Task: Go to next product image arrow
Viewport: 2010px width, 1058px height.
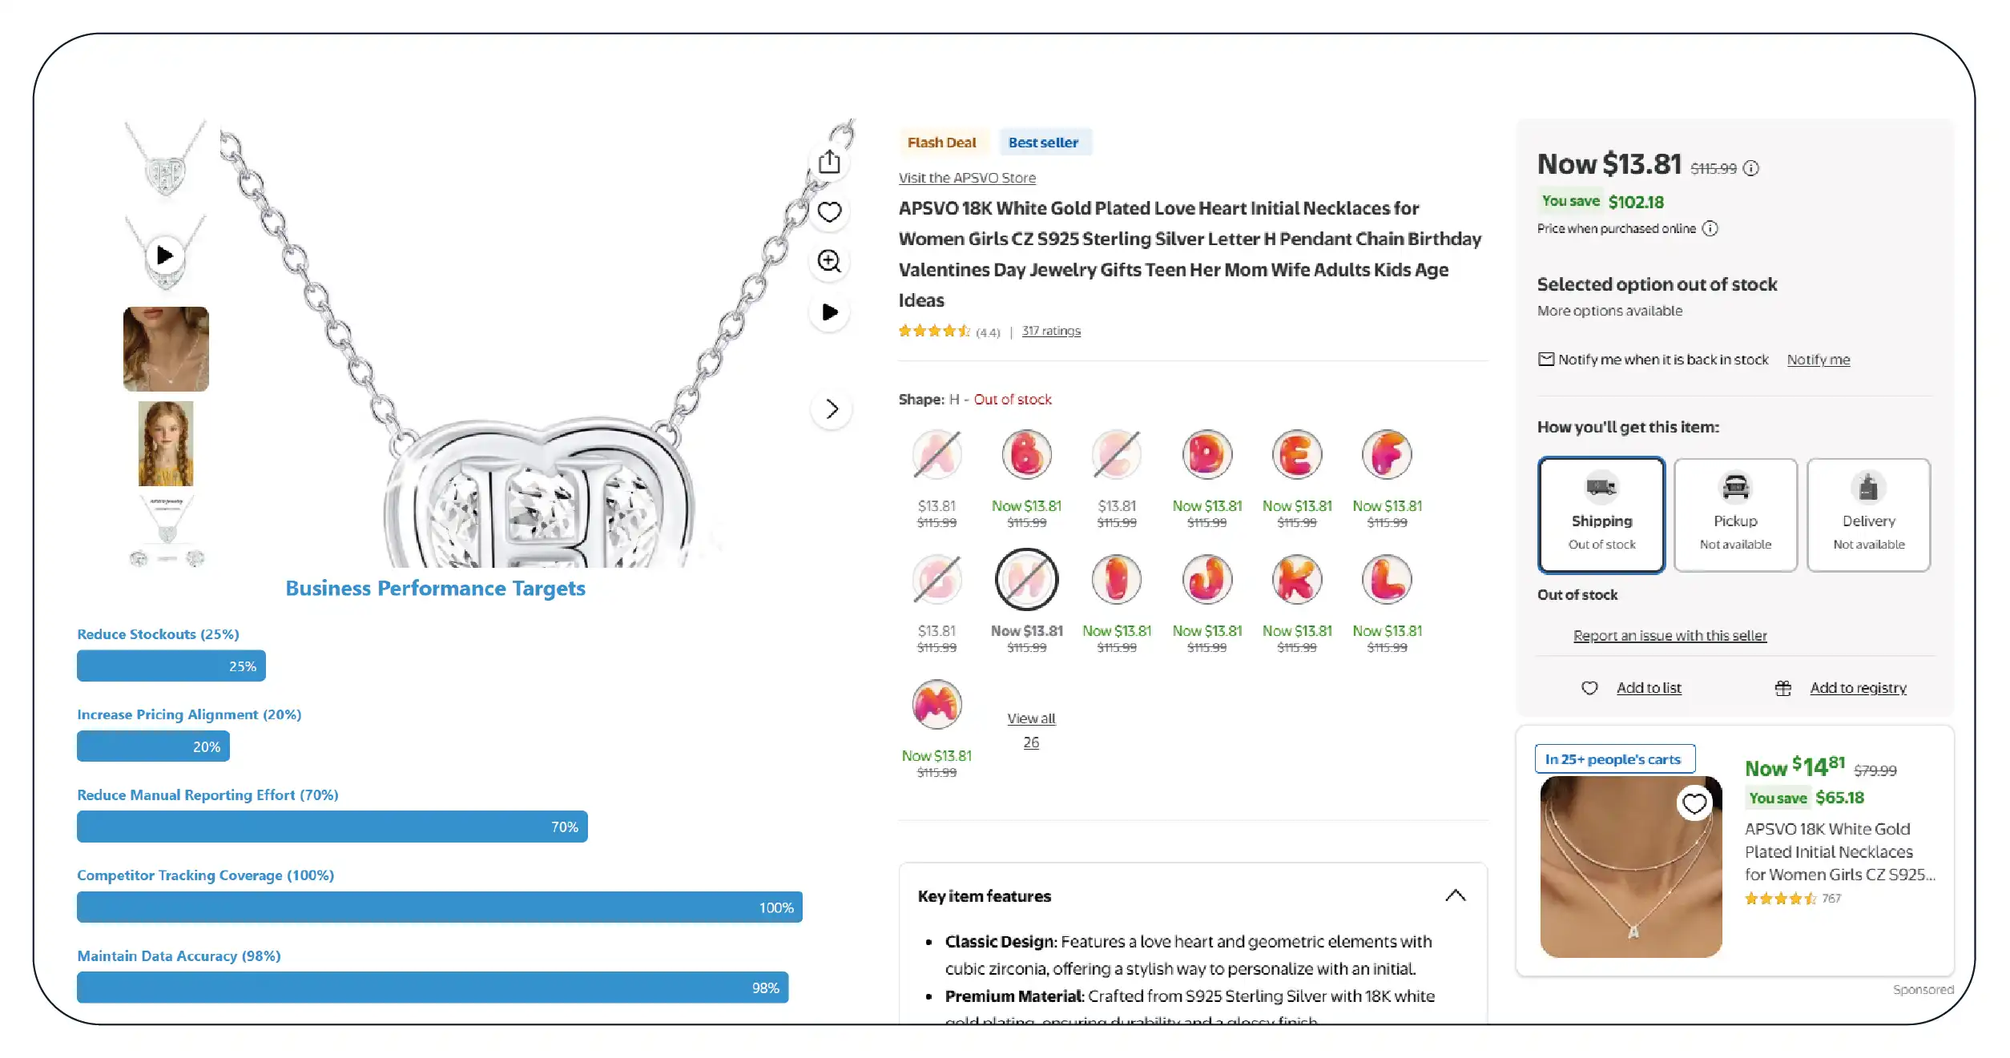Action: pos(832,409)
